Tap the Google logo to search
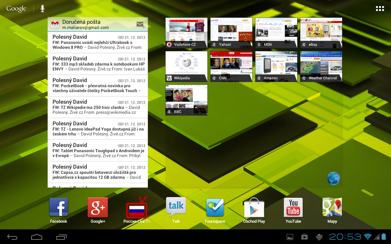This screenshot has height=244, width=391. pyautogui.click(x=16, y=9)
